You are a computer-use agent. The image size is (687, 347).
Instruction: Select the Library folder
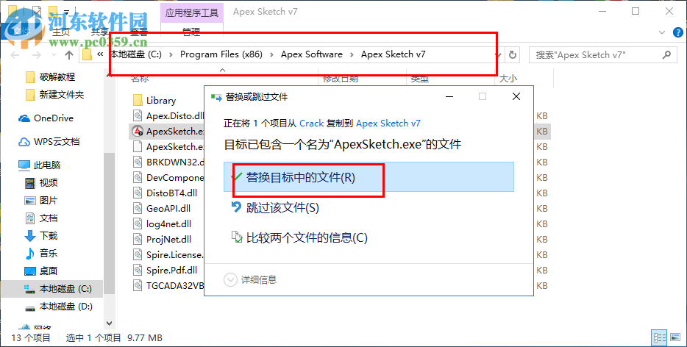(x=161, y=100)
